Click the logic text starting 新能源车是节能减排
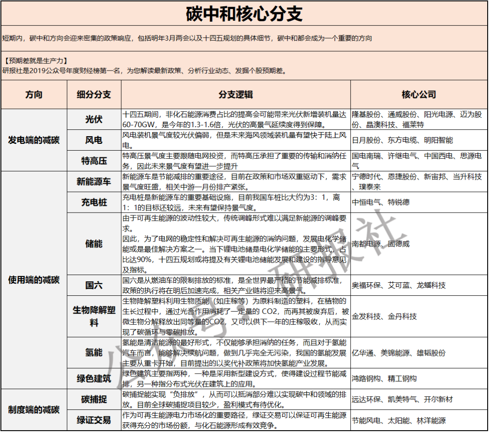 (x=235, y=181)
